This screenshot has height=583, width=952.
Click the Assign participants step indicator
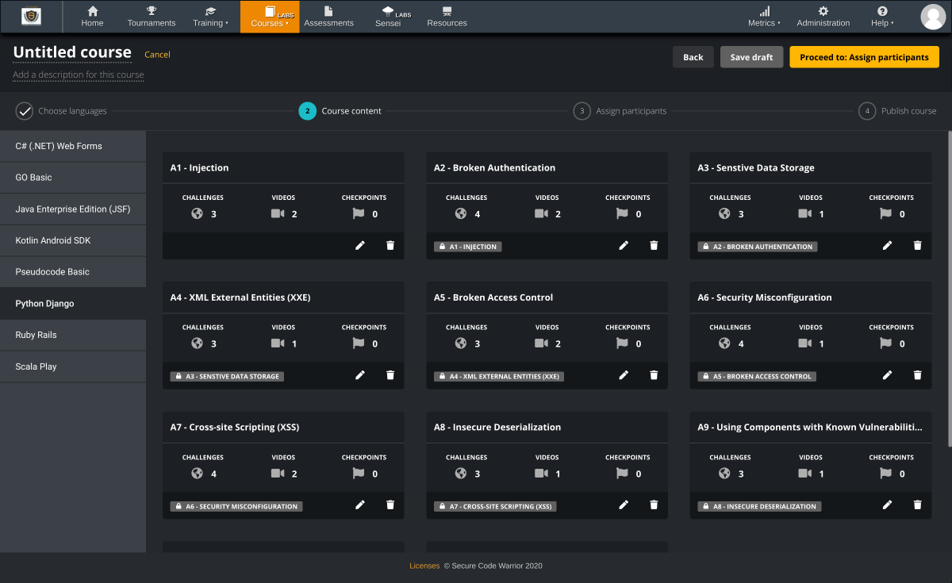(x=620, y=111)
